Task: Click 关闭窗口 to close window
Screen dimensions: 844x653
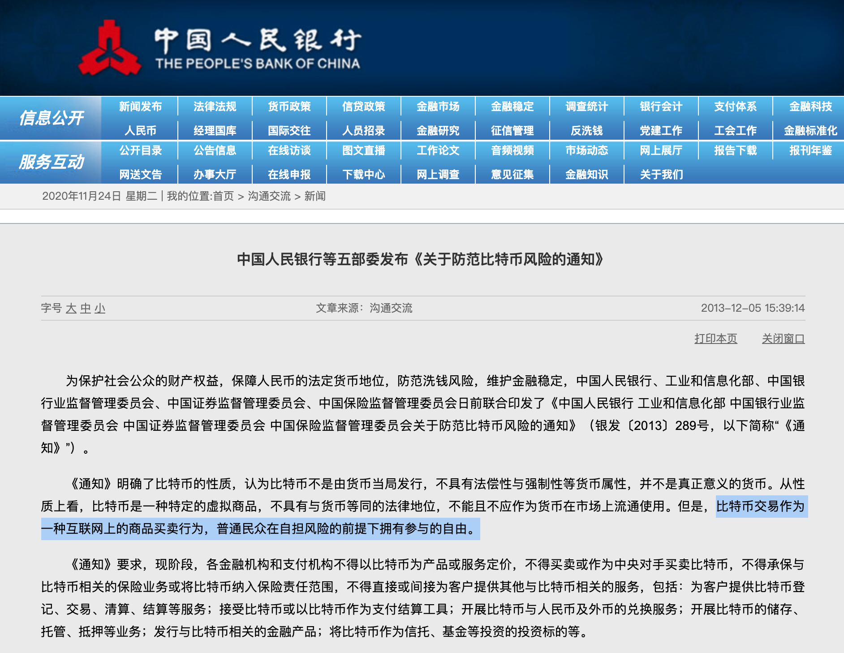Action: coord(784,339)
